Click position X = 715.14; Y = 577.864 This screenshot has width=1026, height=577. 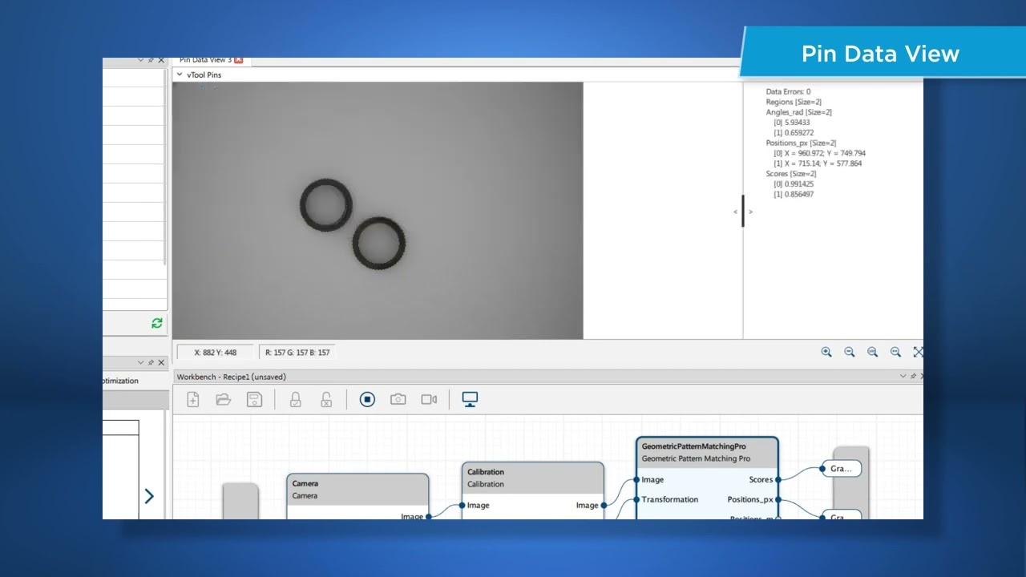[x=818, y=163]
